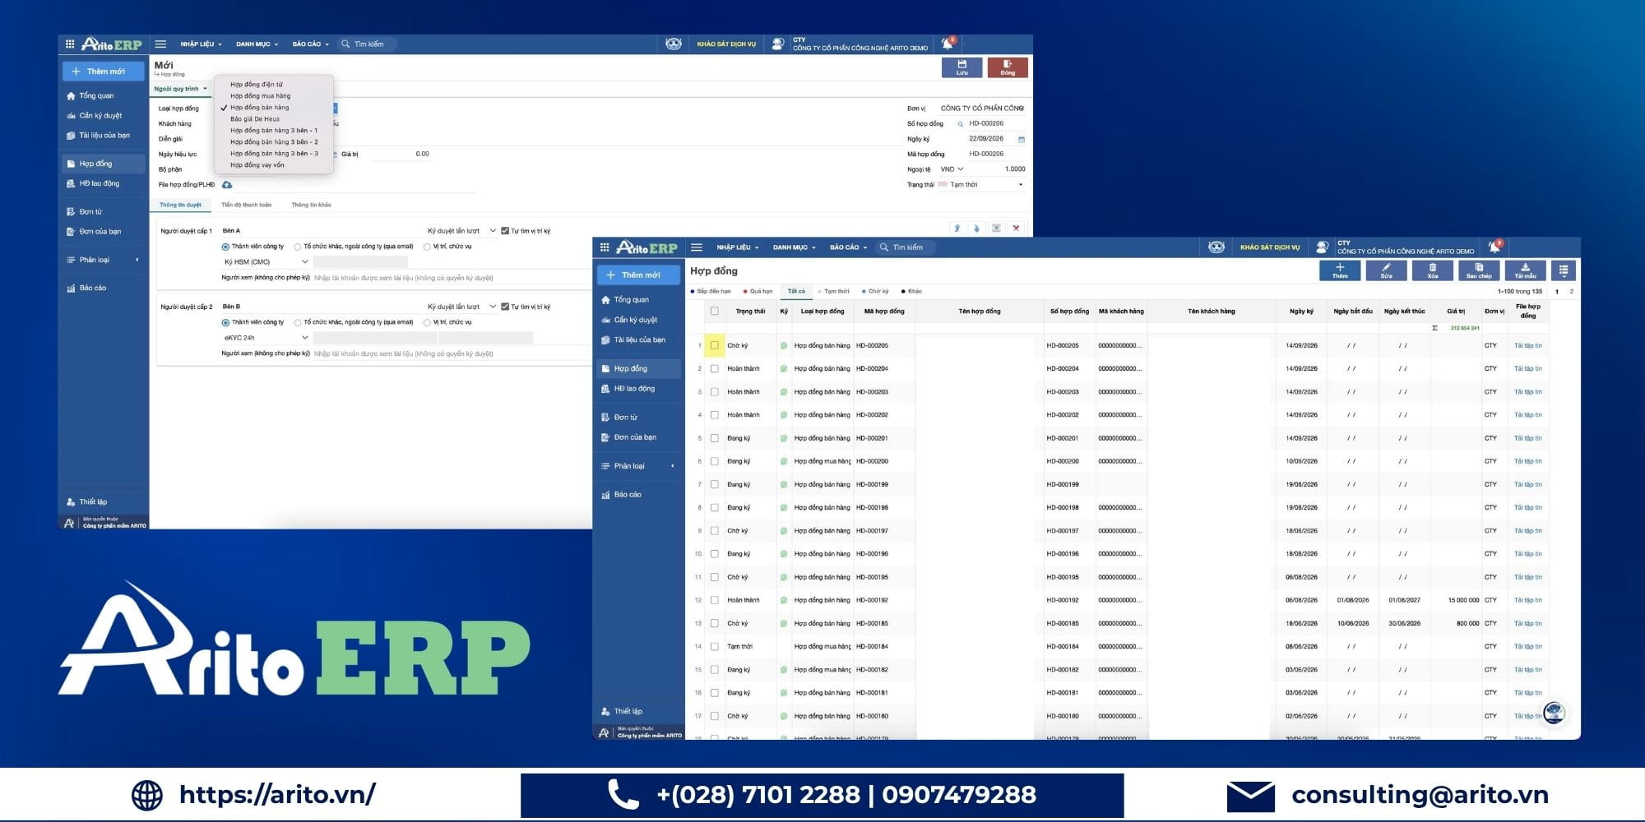Screen dimensions: 1645x822
Task: Click the Thêm add button in the list toolbar
Action: click(1340, 271)
